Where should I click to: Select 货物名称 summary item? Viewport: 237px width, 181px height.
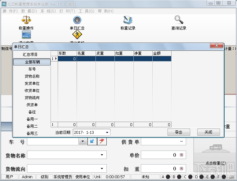tap(32, 76)
